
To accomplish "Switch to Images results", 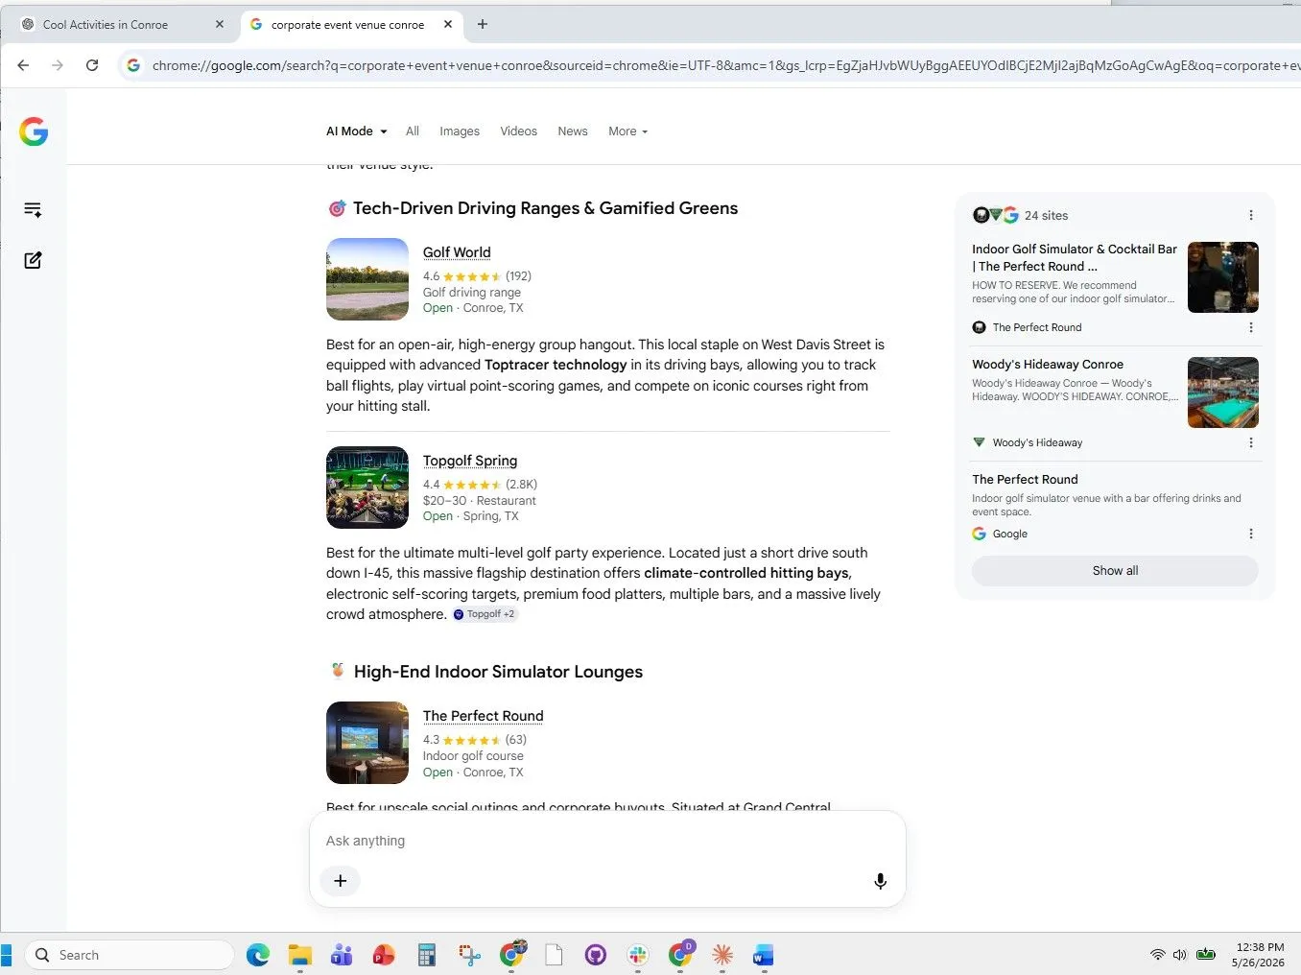I will [460, 131].
